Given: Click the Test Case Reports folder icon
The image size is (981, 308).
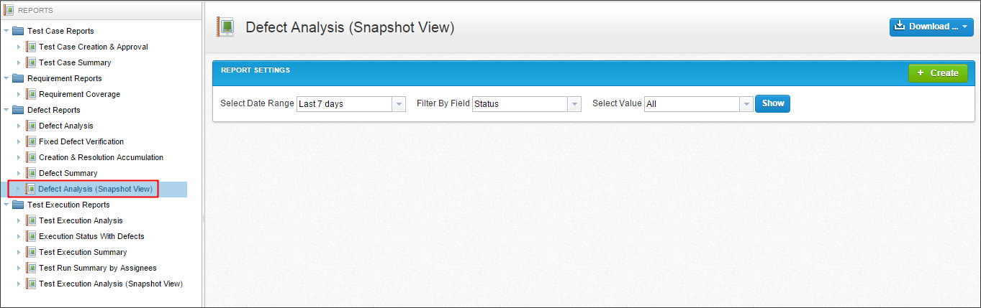Looking at the screenshot, I should pyautogui.click(x=18, y=31).
